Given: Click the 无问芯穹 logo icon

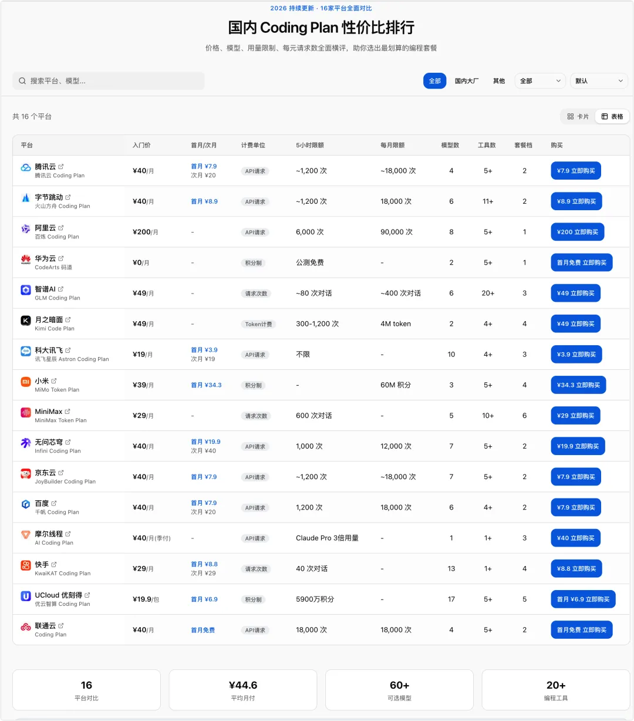Looking at the screenshot, I should pos(26,443).
